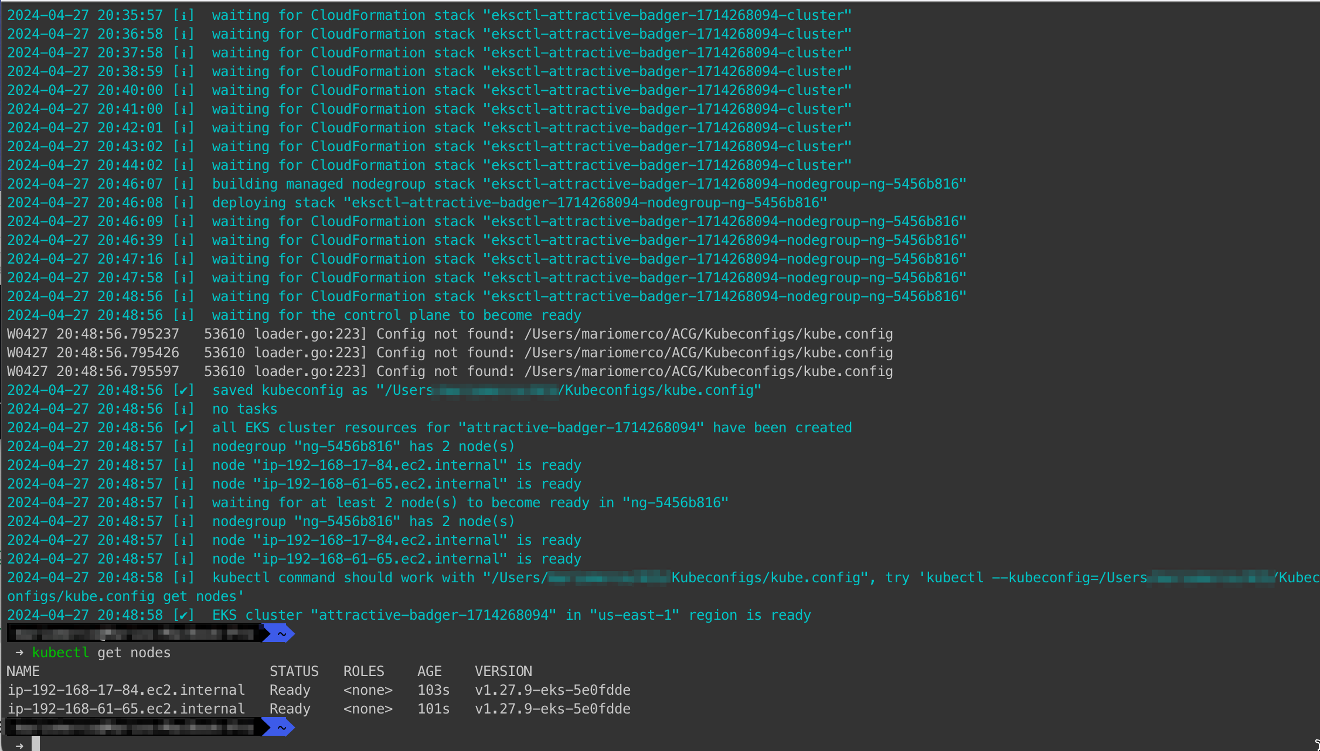This screenshot has height=751, width=1320.
Task: Click the NAME column header
Action: 23,671
